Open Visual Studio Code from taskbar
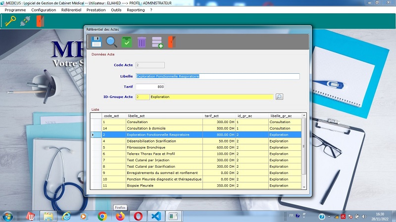This screenshot has width=396, height=222. coord(156,217)
